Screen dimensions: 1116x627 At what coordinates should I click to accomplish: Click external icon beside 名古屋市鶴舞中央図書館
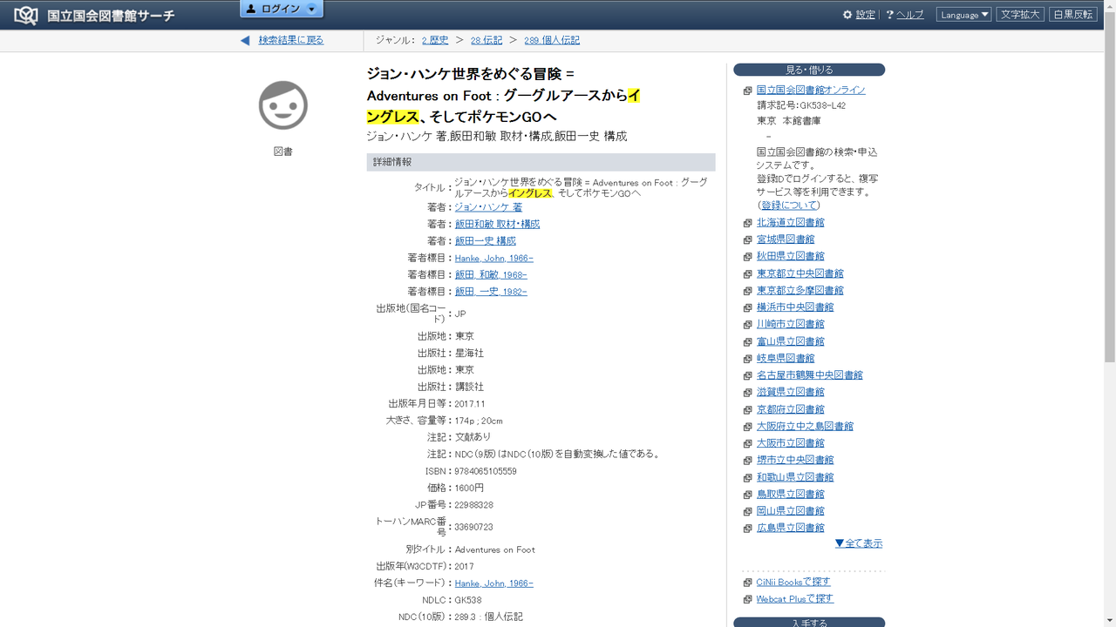(x=747, y=376)
